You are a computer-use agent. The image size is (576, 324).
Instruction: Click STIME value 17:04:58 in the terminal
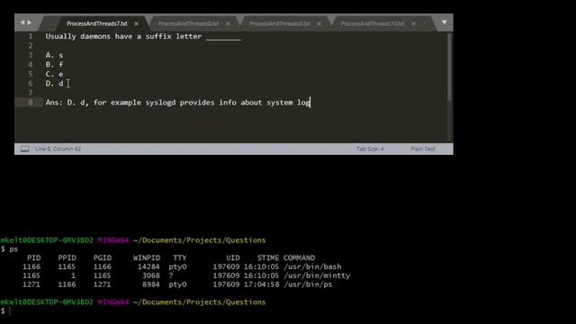(261, 284)
